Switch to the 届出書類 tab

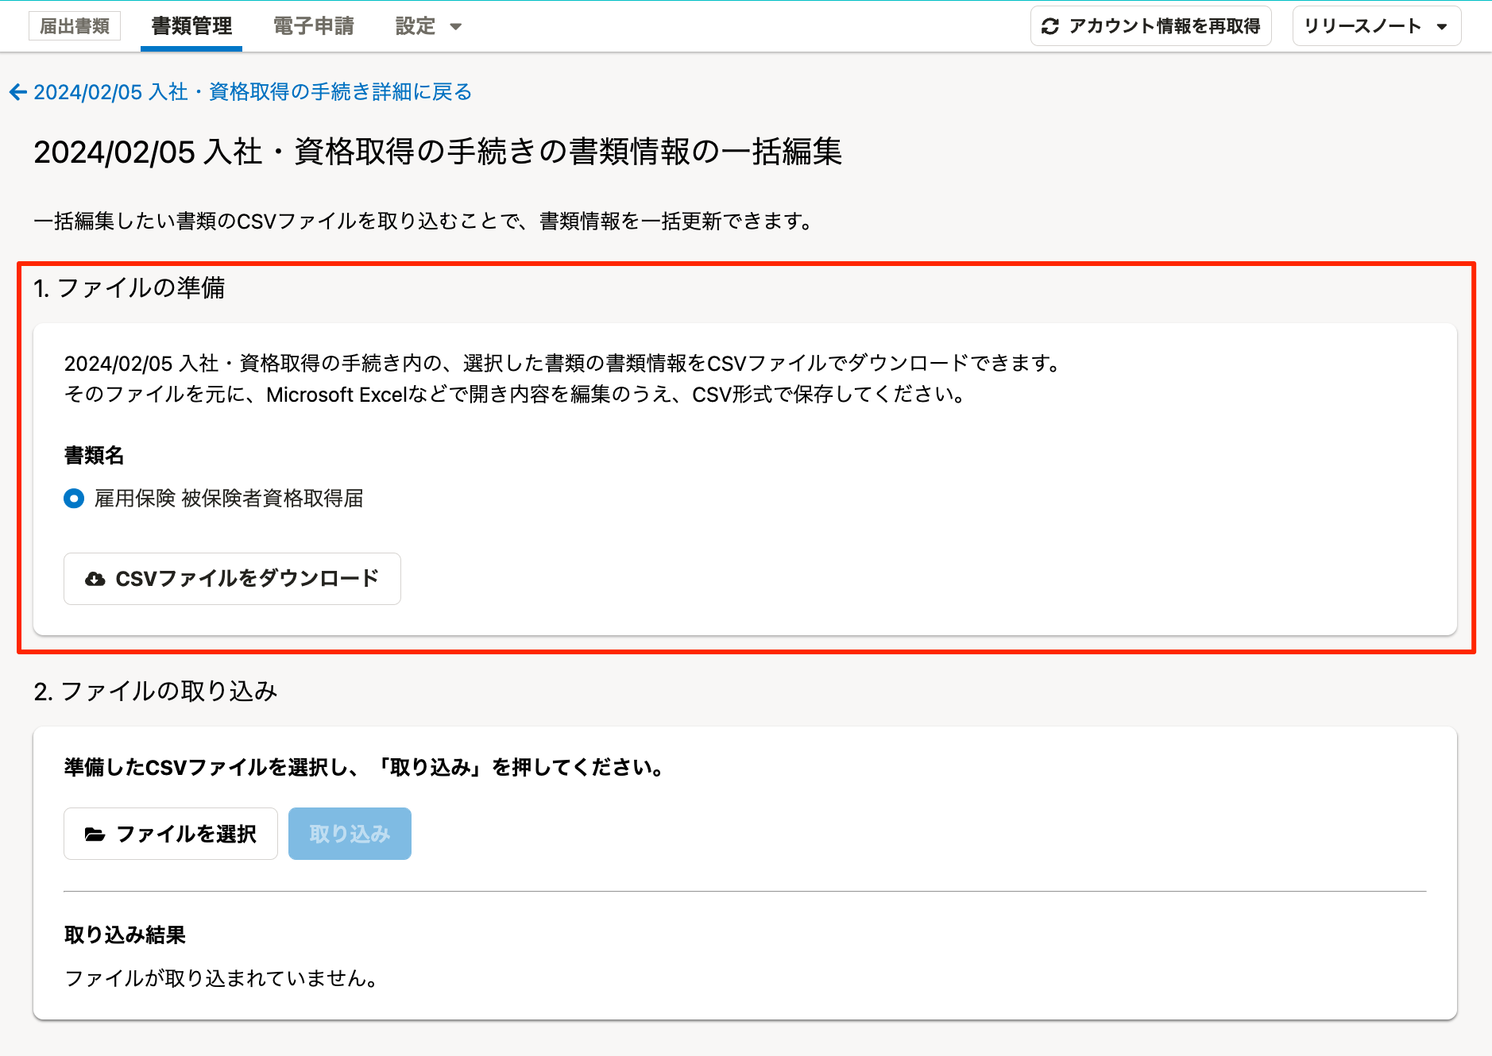75,25
